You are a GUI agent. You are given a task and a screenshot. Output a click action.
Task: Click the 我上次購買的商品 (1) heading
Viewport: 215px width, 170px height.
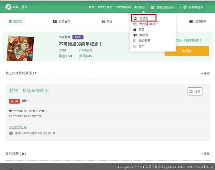pos(22,73)
